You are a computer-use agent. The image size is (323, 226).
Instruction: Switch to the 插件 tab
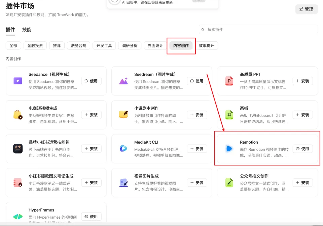coord(10,30)
